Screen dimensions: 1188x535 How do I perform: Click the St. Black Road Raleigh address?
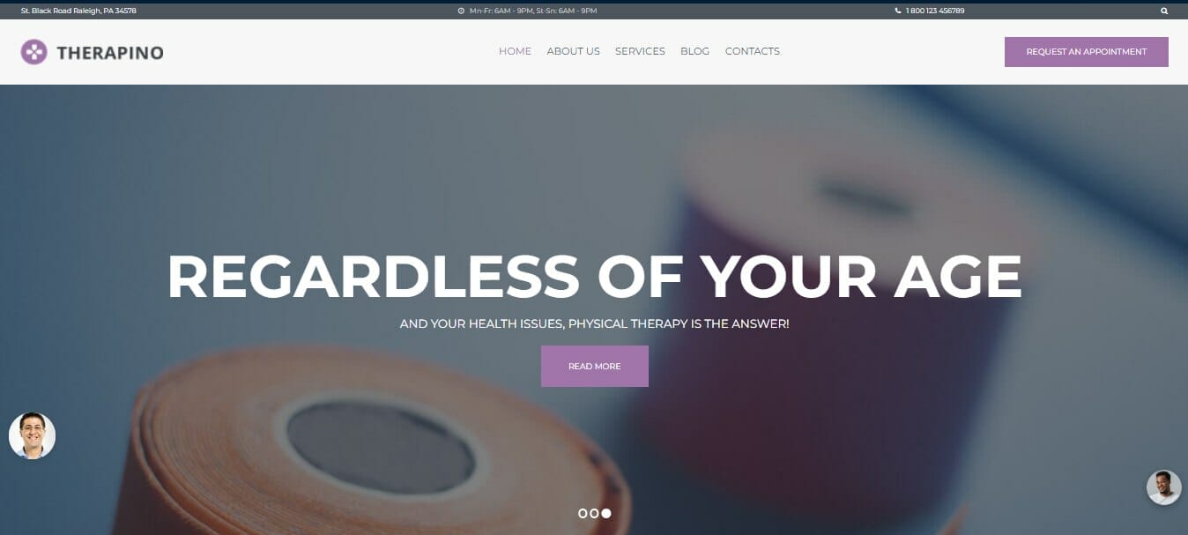click(x=78, y=11)
